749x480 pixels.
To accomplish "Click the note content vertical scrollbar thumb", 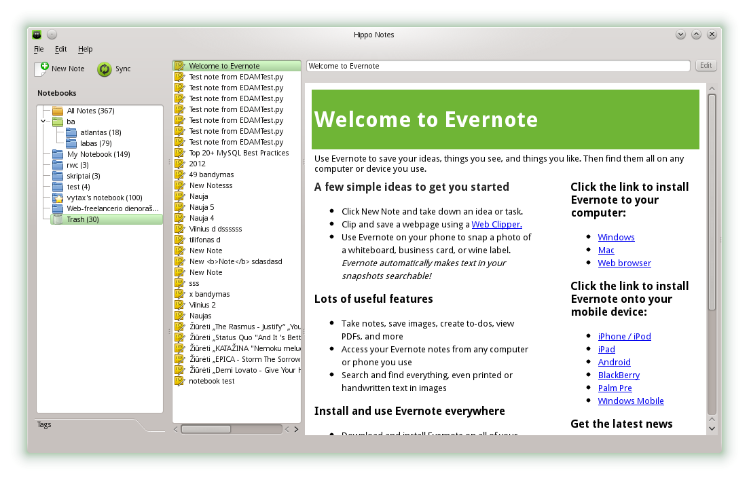I will (x=712, y=202).
